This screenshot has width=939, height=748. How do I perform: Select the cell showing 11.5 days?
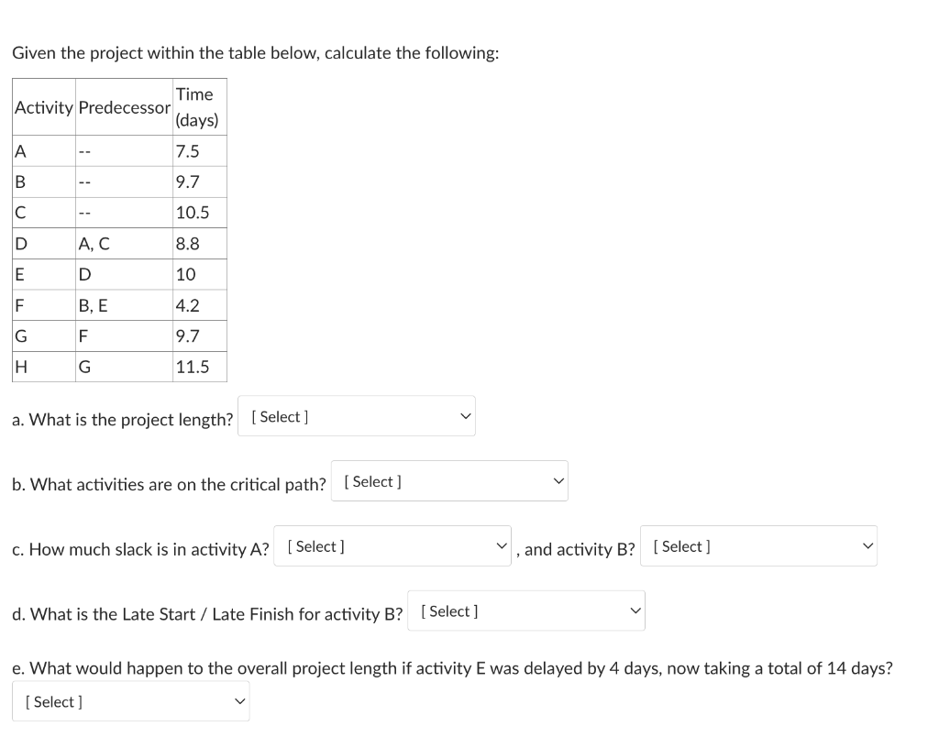point(194,367)
